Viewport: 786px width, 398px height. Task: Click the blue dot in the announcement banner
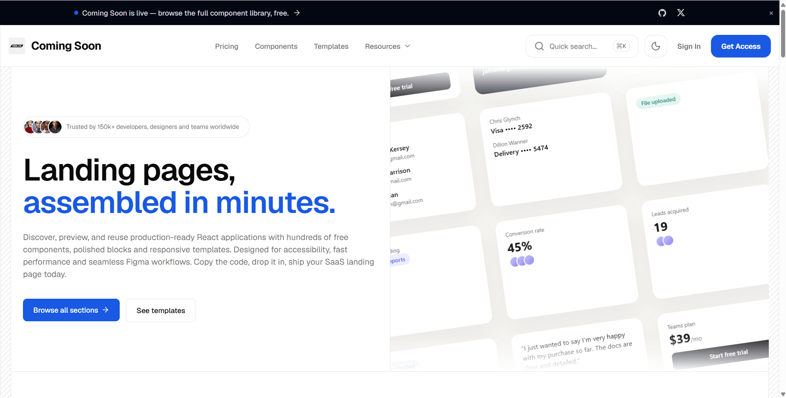click(x=76, y=13)
